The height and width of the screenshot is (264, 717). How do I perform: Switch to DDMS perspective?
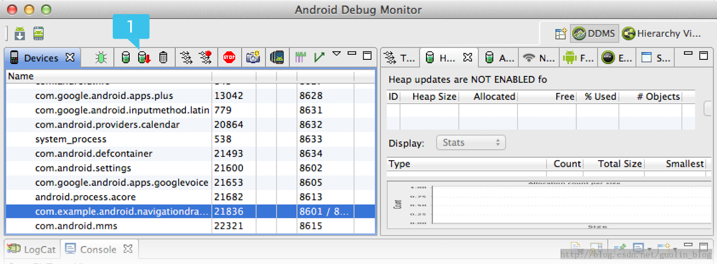pyautogui.click(x=594, y=33)
